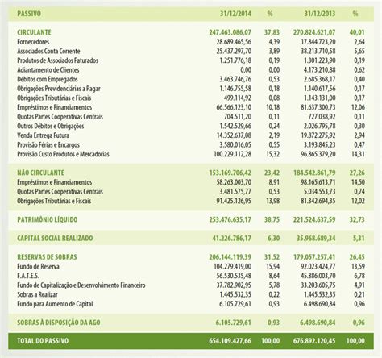The height and width of the screenshot is (358, 382).
Task: Click total value 654.109.427,66
Action: tap(230, 341)
